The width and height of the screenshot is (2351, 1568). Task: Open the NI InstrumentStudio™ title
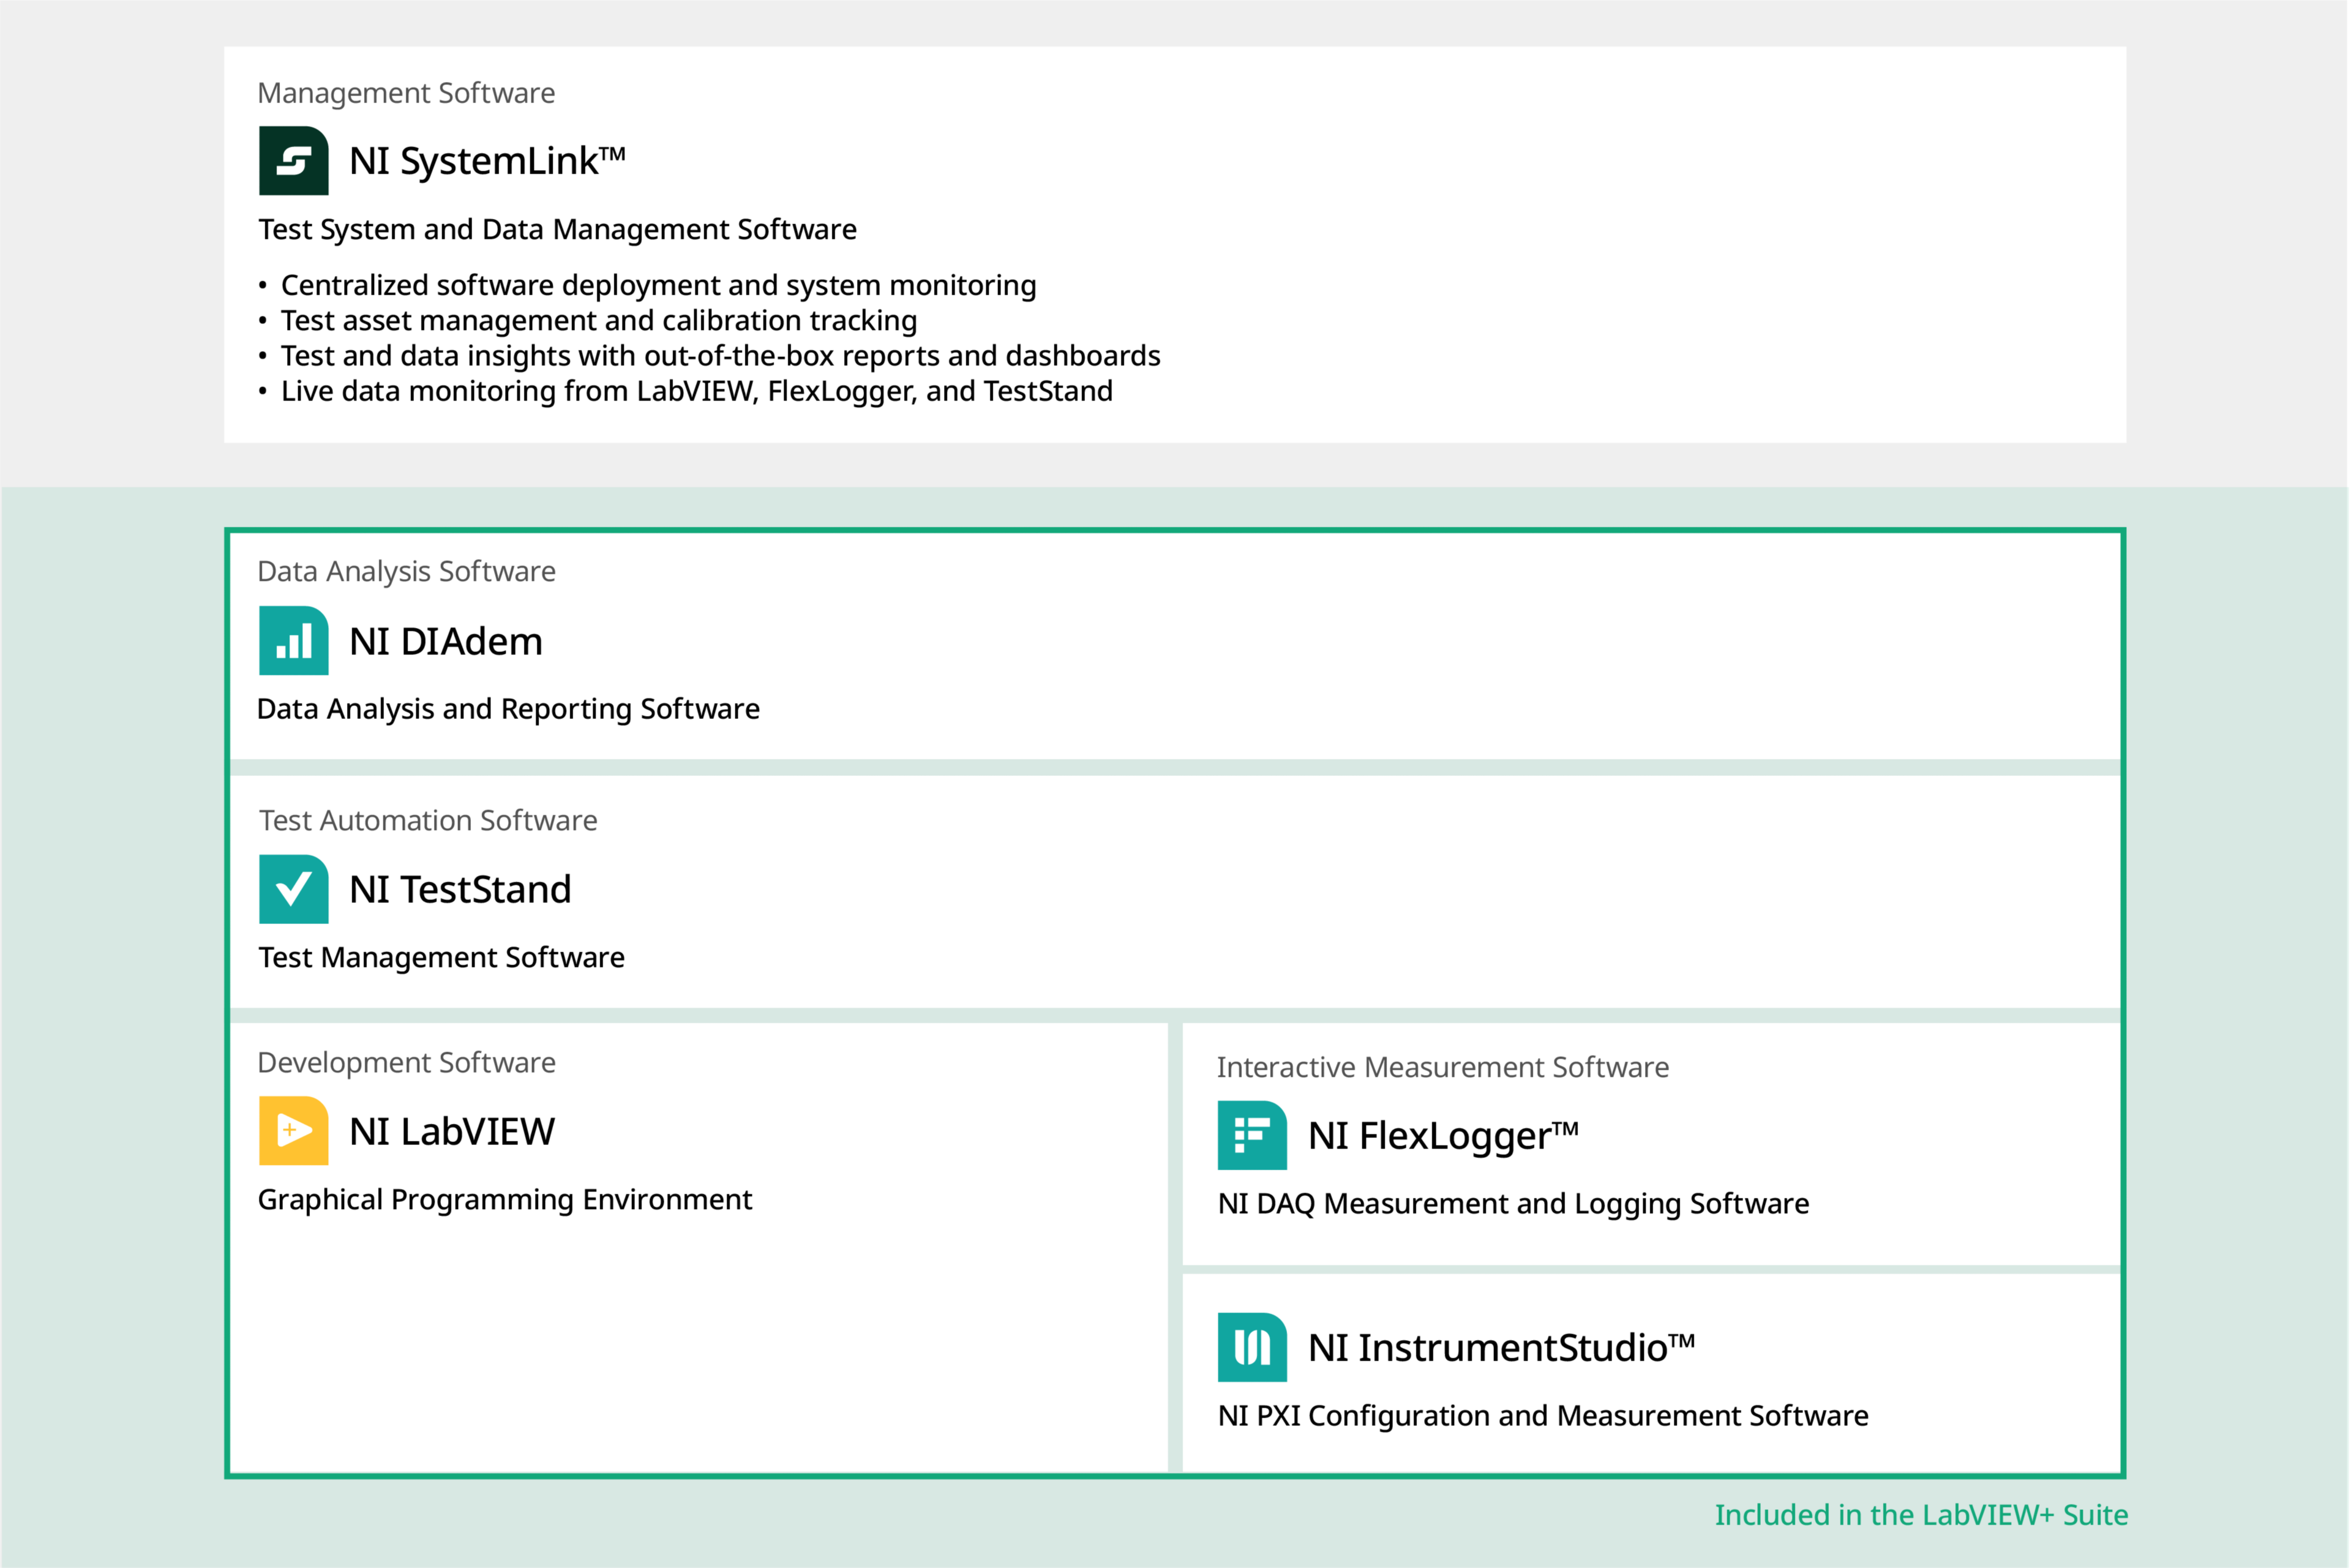click(x=1501, y=1348)
